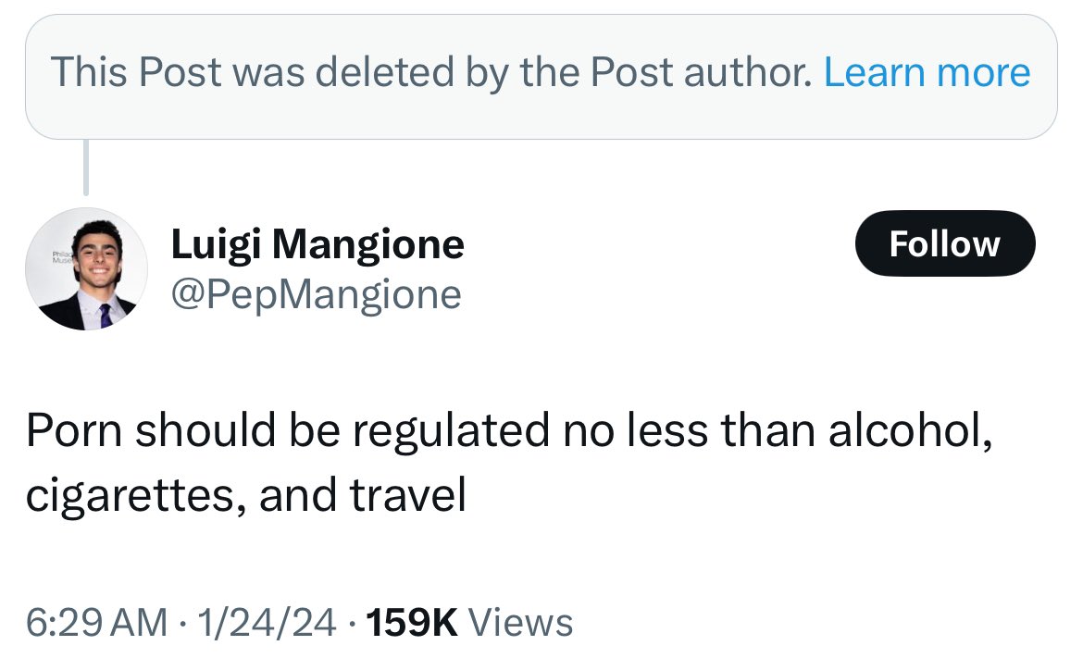Click the display name Luigi Mangione
1083x658 pixels.
(317, 244)
